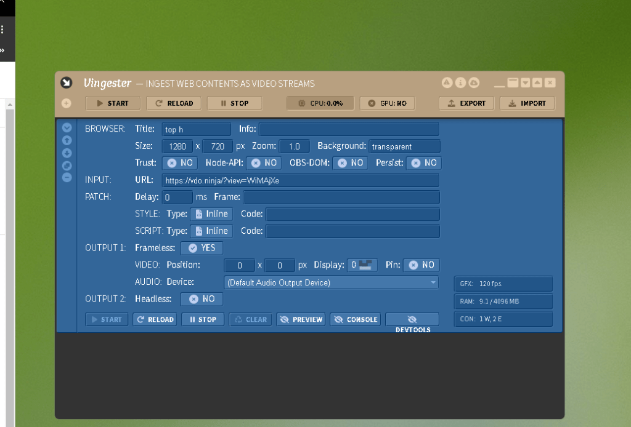This screenshot has width=631, height=427.
Task: Click the RAM usage readout
Action: pos(503,301)
